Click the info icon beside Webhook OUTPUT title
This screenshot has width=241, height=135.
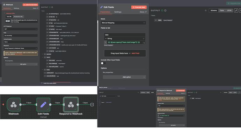(x=52, y=7)
